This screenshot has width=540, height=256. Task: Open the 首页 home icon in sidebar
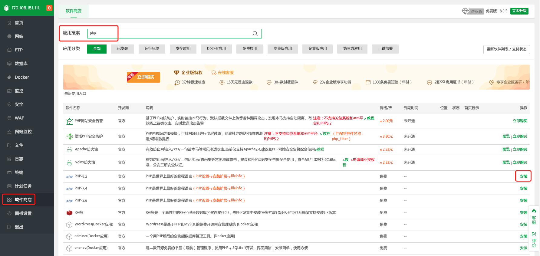(x=9, y=23)
